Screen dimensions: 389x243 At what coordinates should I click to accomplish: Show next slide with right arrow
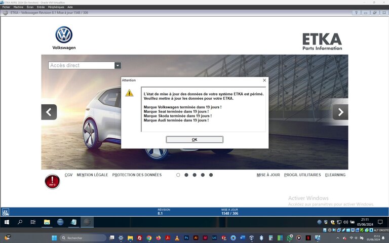point(340,112)
